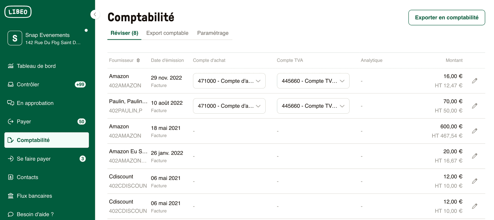Click the Exporter en comptabilité button
The height and width of the screenshot is (220, 494).
click(x=446, y=17)
